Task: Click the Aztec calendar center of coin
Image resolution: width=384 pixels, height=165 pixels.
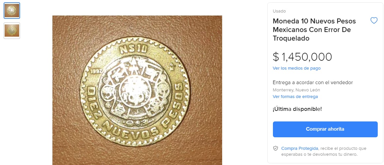Action: 134,93
